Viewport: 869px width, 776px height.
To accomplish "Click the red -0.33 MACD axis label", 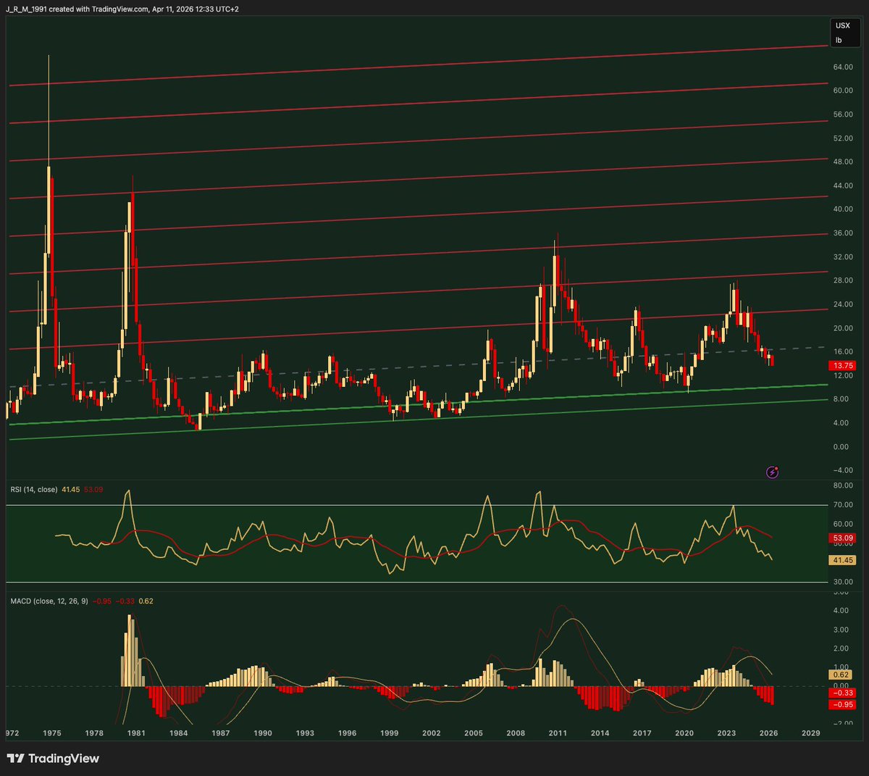I will click(x=843, y=693).
